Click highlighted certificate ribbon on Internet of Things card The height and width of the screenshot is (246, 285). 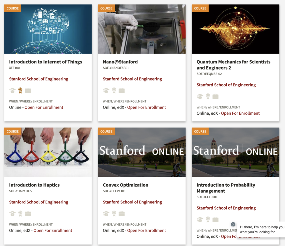coord(20,90)
